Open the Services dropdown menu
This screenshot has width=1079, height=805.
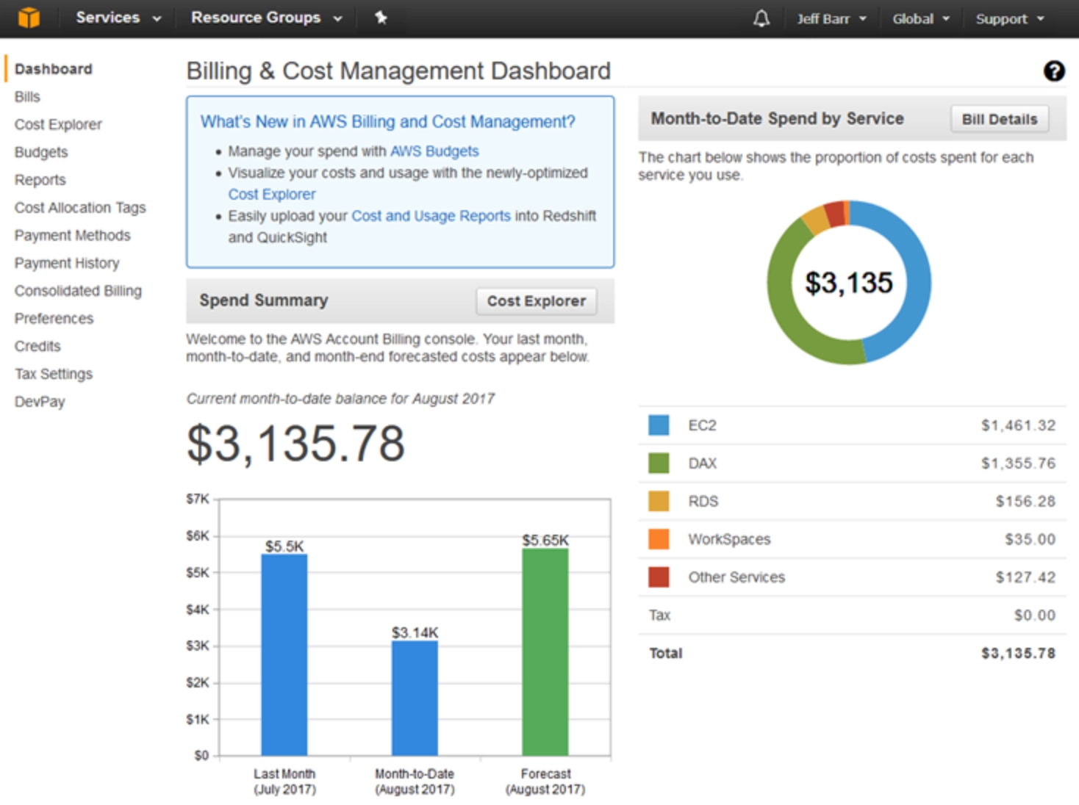118,18
